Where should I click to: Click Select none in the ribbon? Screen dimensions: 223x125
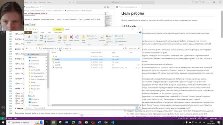click(x=120, y=39)
